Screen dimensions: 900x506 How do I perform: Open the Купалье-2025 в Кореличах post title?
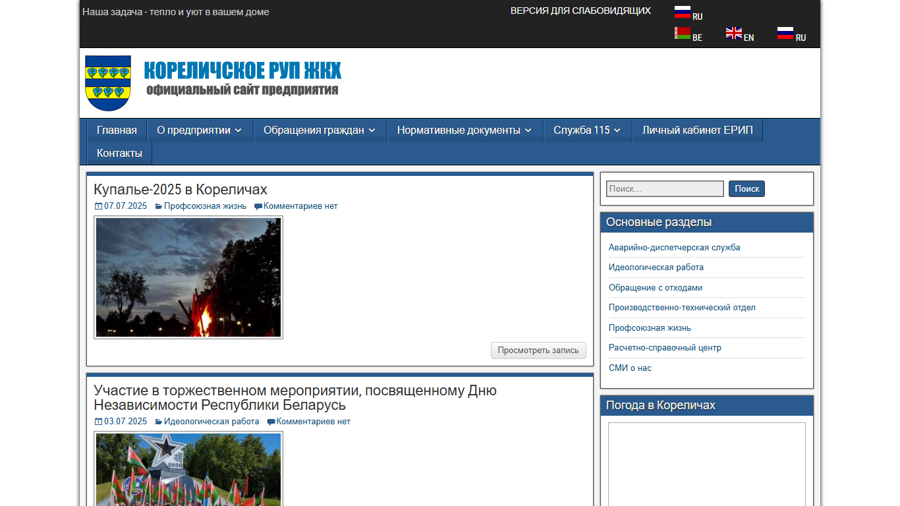tap(181, 189)
